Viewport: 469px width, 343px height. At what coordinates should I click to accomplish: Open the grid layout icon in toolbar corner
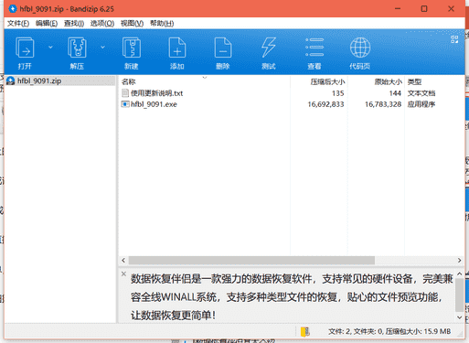454,39
